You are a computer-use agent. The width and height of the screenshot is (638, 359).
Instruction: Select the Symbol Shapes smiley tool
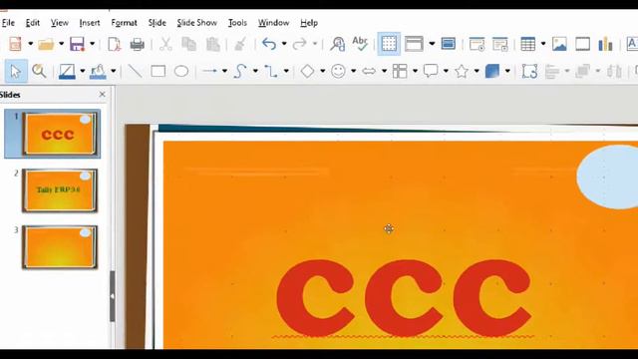[x=338, y=71]
